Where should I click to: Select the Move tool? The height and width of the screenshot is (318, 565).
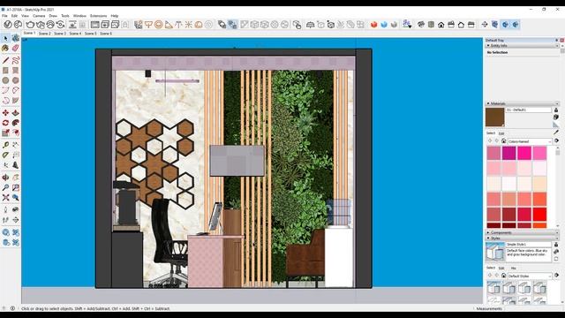pyautogui.click(x=5, y=113)
